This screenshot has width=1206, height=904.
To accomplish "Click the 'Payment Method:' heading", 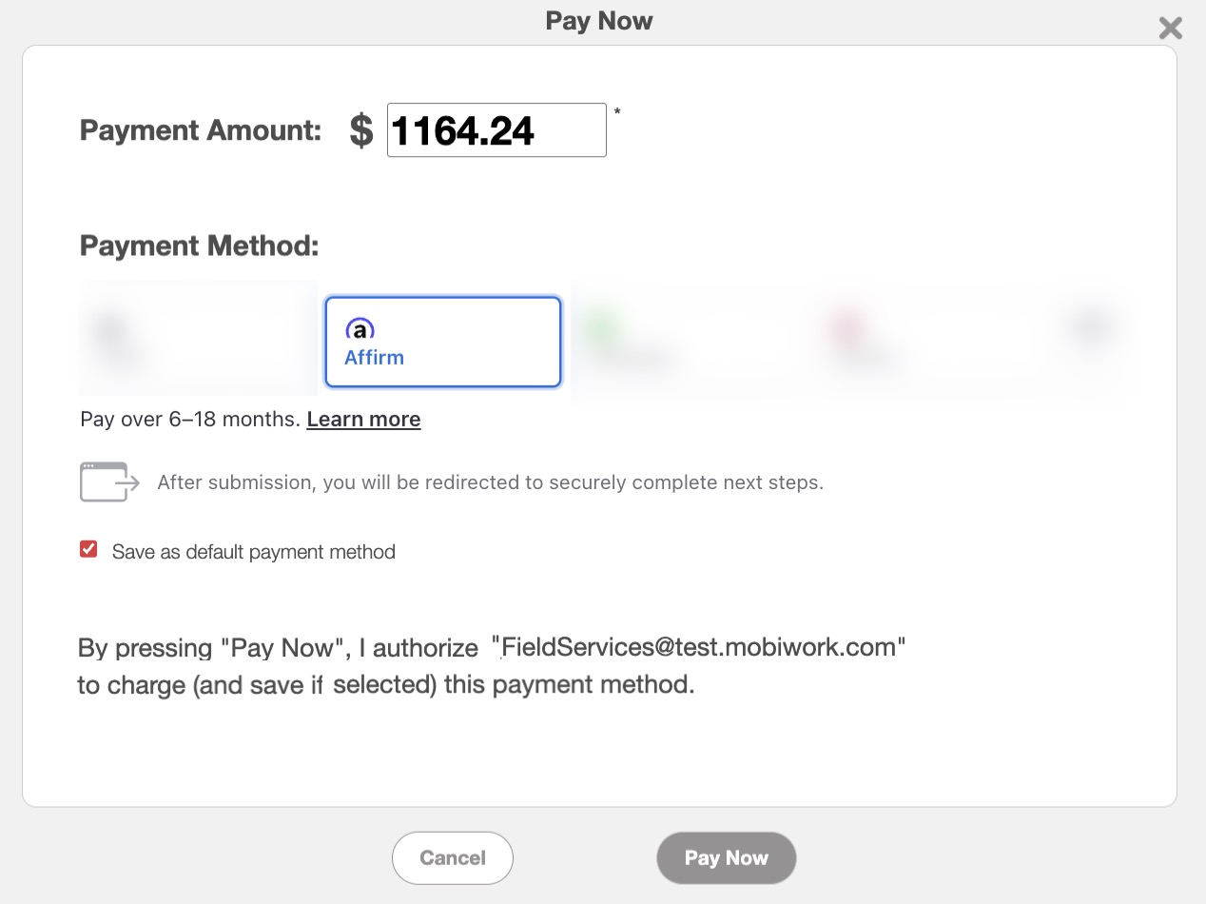I will point(199,246).
